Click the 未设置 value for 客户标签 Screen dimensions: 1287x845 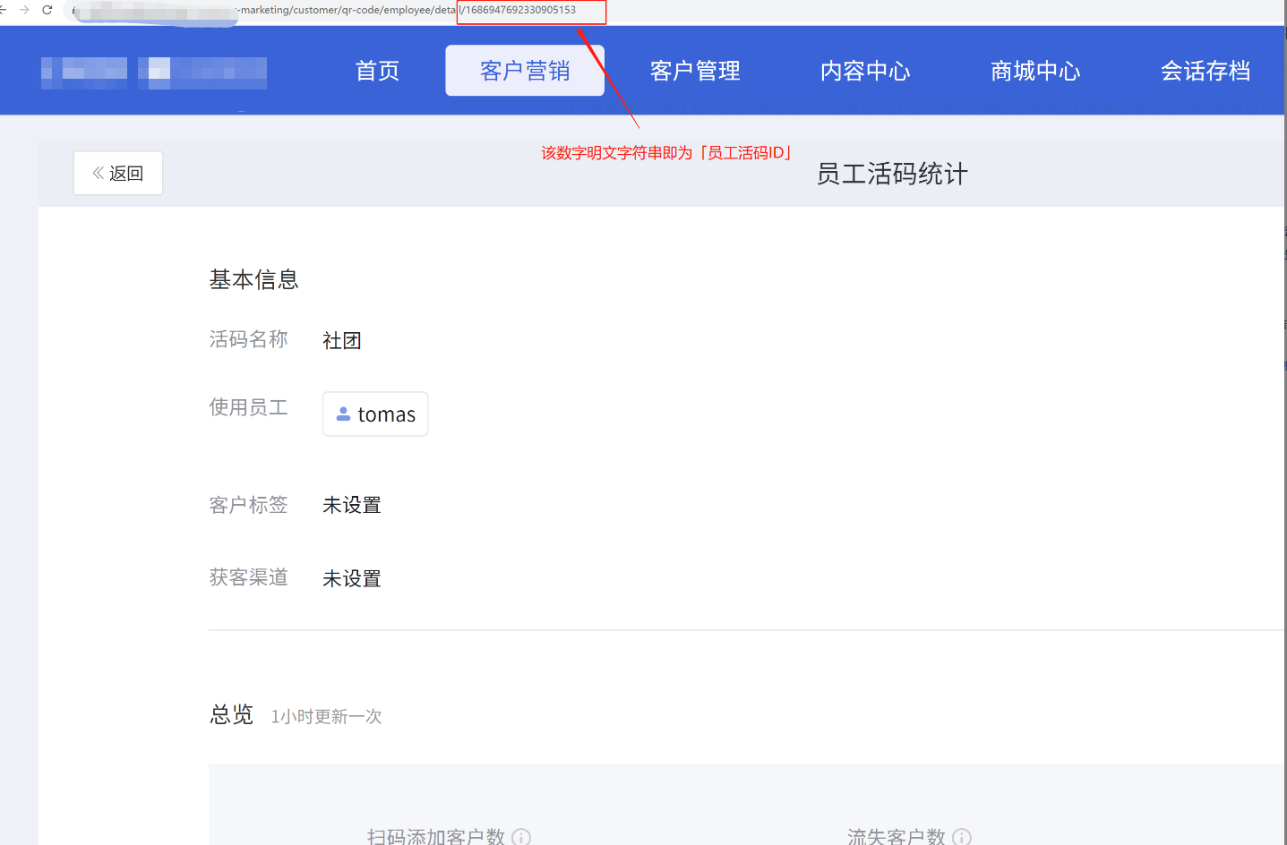coord(352,505)
